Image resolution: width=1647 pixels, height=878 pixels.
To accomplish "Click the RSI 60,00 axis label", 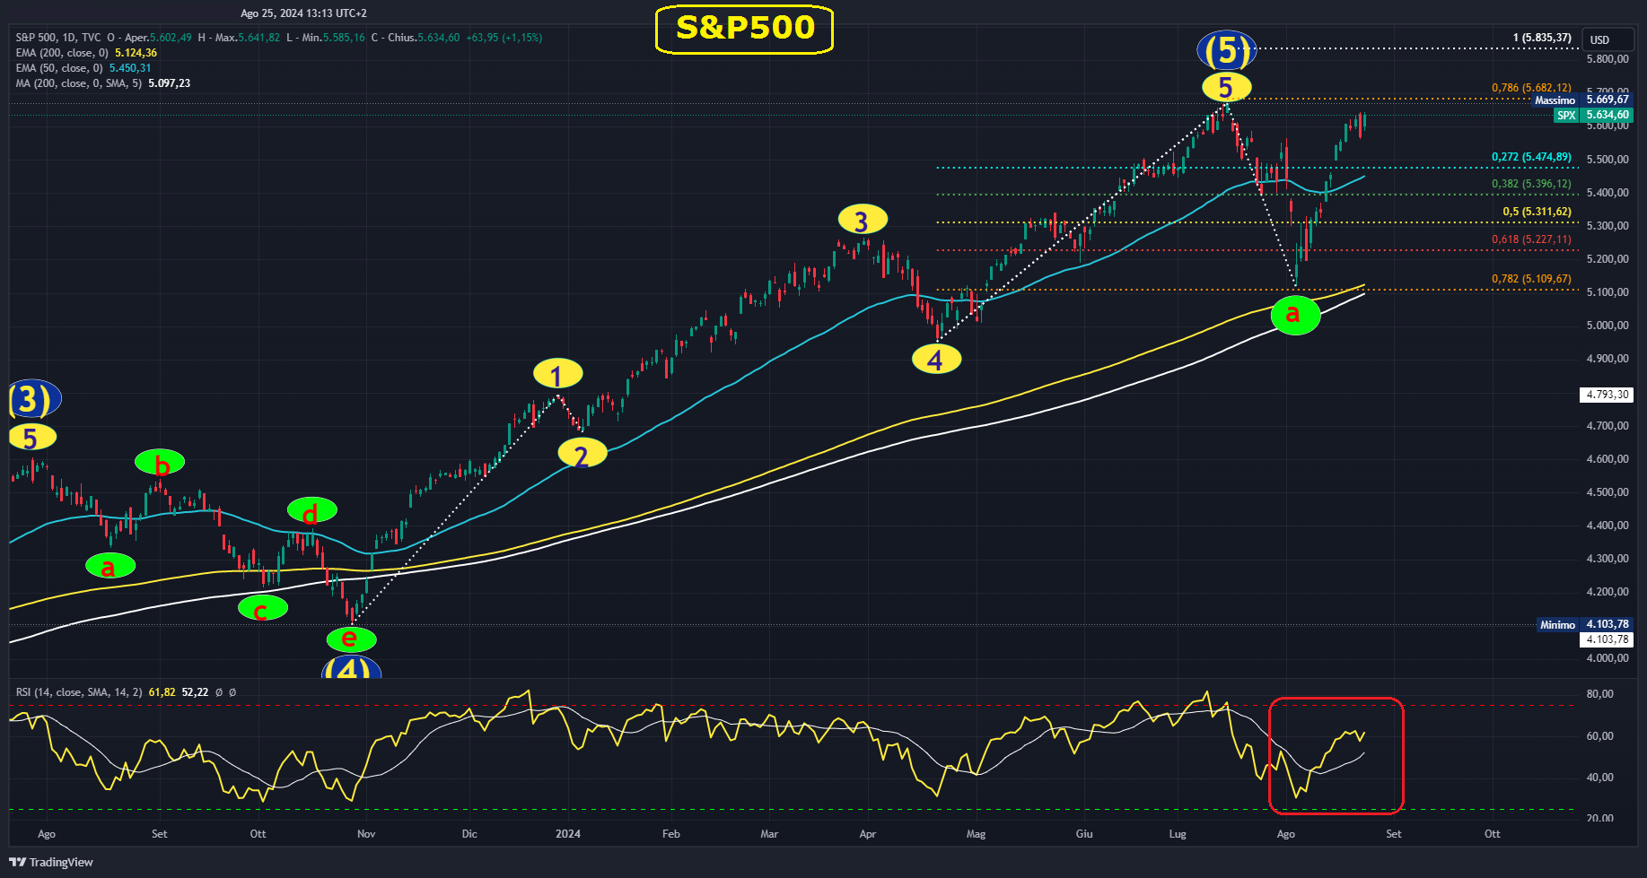I will tap(1600, 736).
